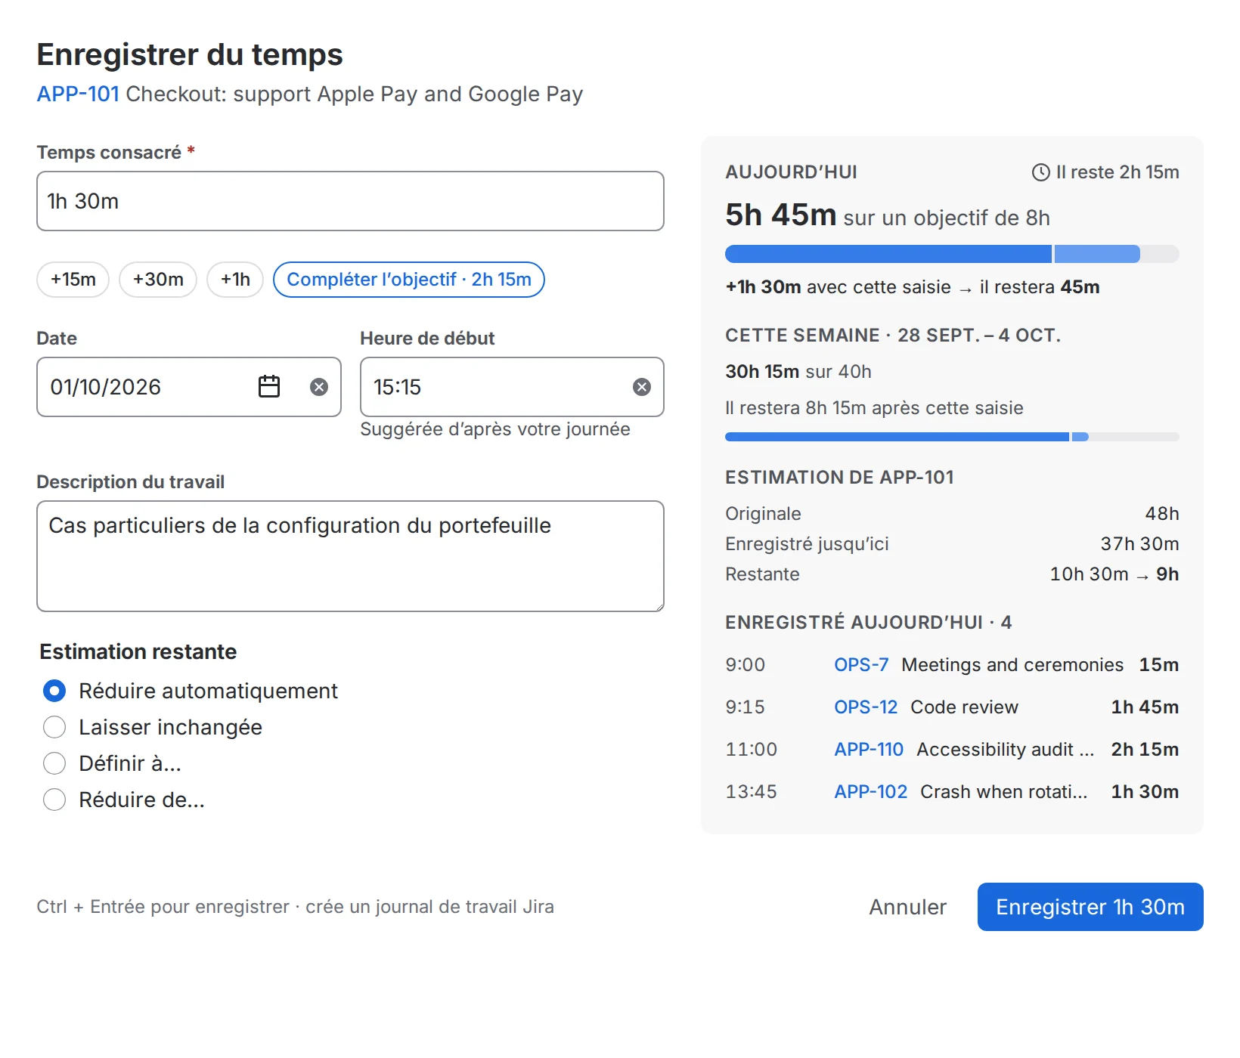Click the Accessibility audit entry title
This screenshot has height=1058, width=1240.
click(1006, 750)
